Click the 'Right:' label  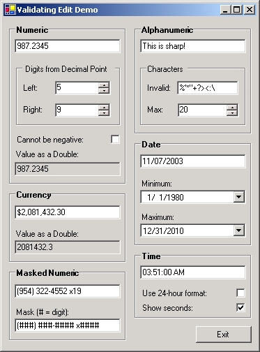click(x=33, y=110)
